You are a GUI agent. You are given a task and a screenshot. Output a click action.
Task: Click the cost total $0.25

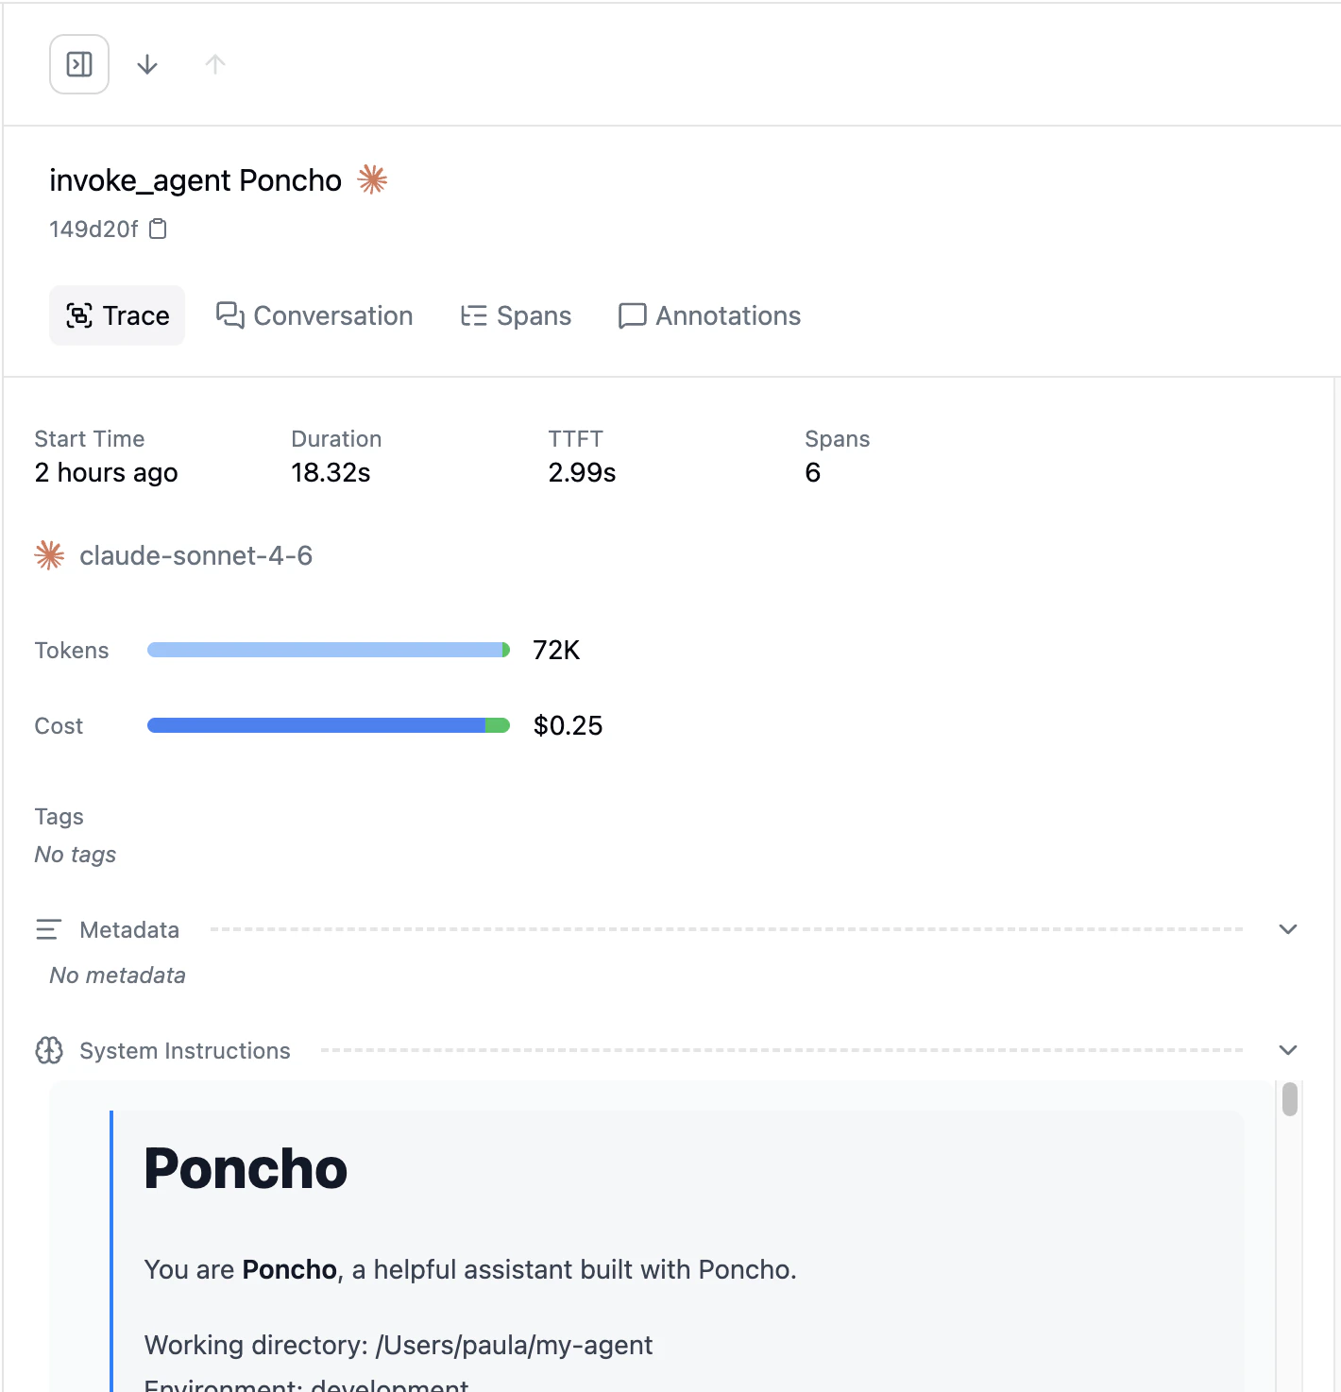pos(568,725)
